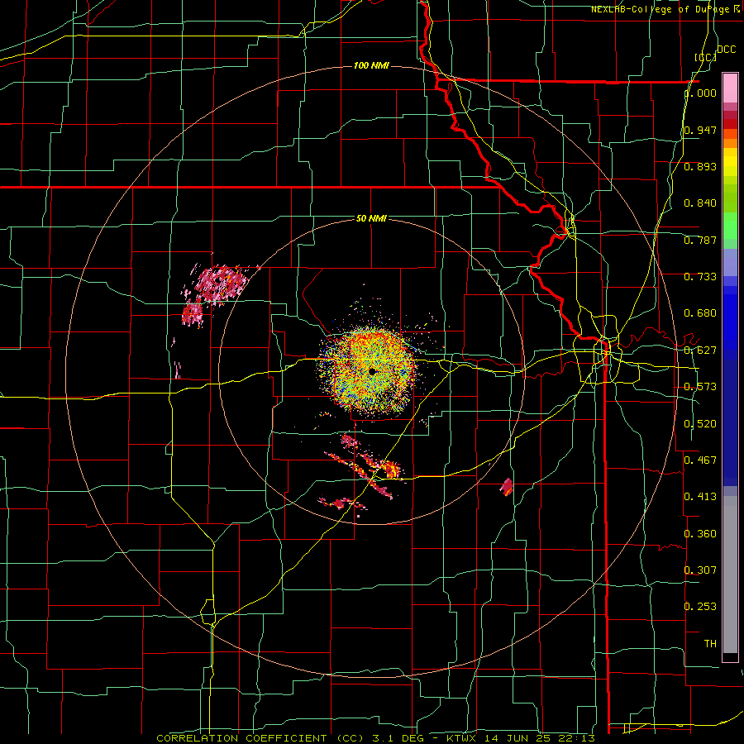Click the isolated small echo east of south storms
The width and height of the screenshot is (744, 744).
point(507,487)
